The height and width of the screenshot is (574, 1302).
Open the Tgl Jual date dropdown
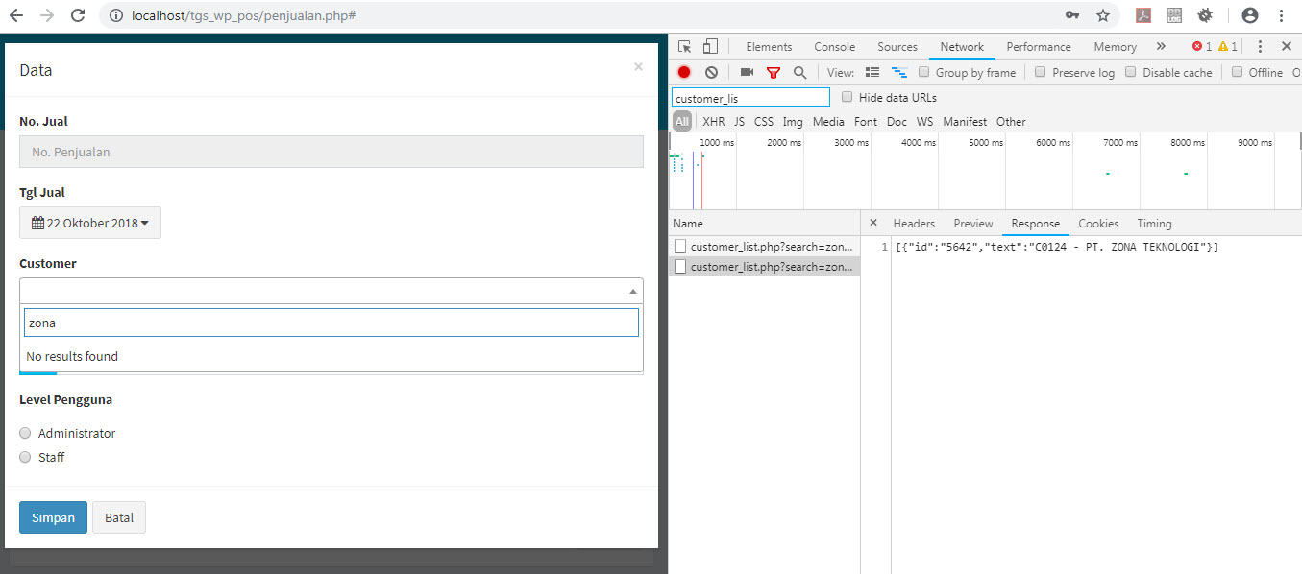tap(90, 223)
